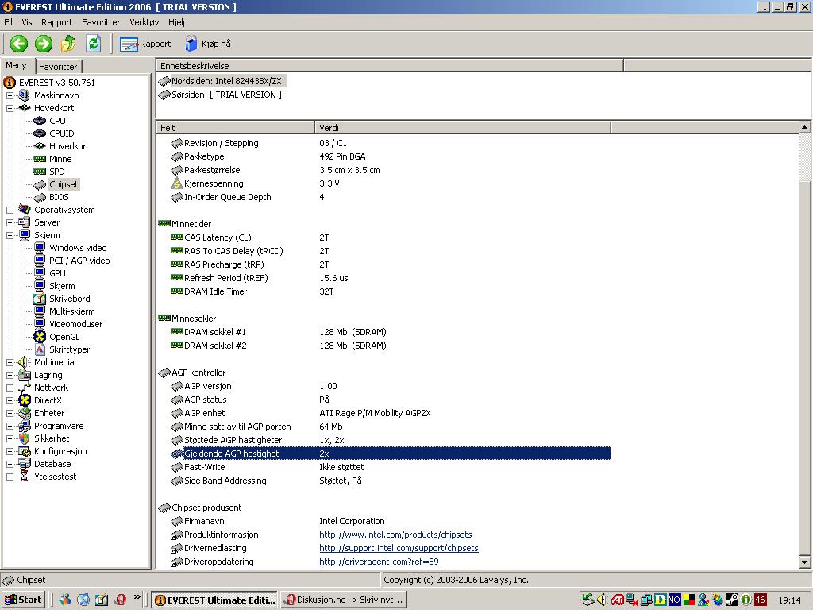Open the Skrifttyper fonts icon

pos(40,349)
